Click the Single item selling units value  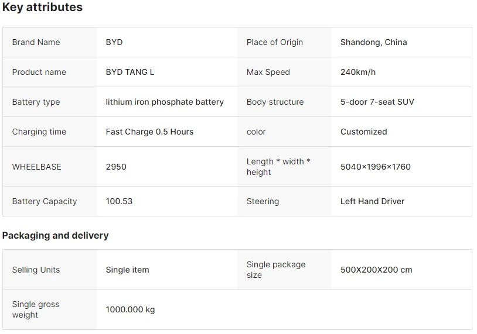pos(127,270)
